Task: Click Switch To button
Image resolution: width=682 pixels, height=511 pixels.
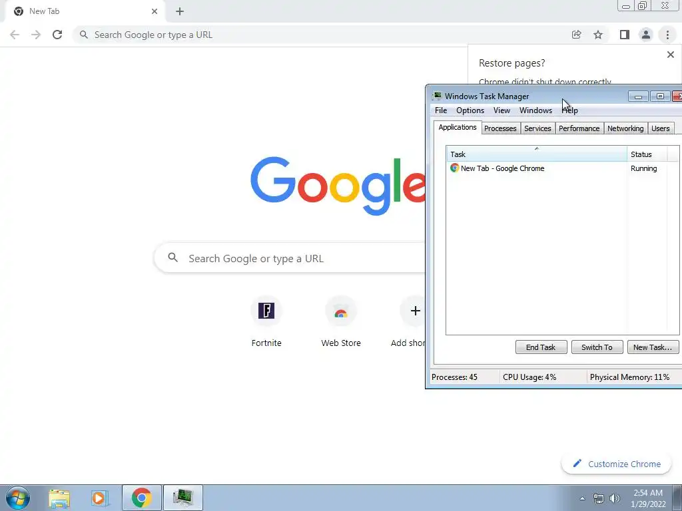Action: pos(597,347)
